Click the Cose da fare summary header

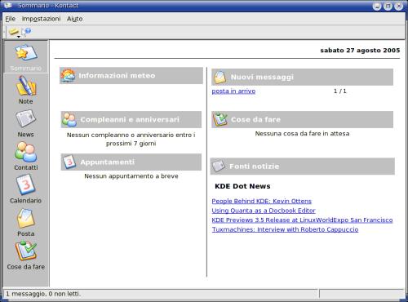[303, 119]
